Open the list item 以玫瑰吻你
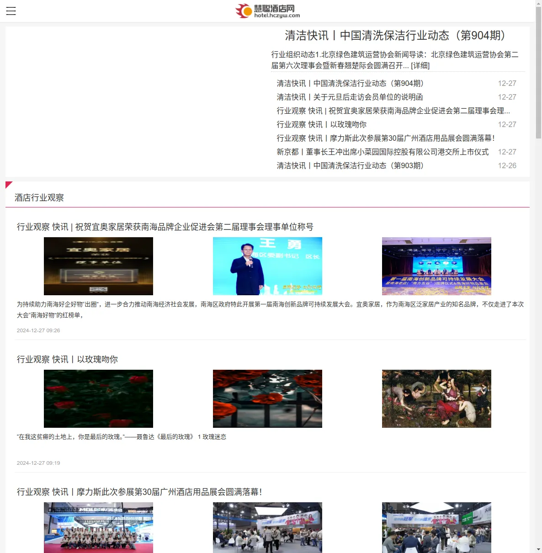This screenshot has height=553, width=542. pos(321,124)
